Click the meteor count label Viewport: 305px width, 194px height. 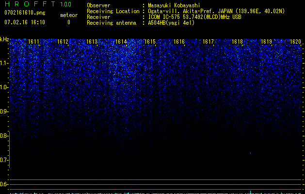[x=69, y=15]
